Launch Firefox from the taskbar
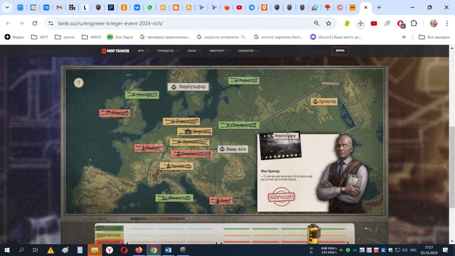This screenshot has width=455, height=256. [138, 250]
